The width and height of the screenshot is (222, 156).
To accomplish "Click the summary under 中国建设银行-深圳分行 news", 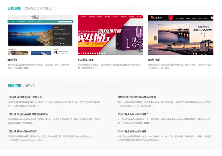I will click(x=54, y=104).
